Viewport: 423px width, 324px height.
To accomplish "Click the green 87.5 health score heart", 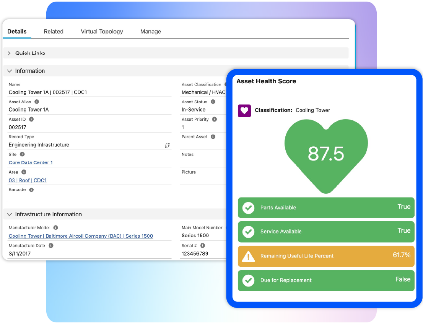I will click(x=326, y=154).
